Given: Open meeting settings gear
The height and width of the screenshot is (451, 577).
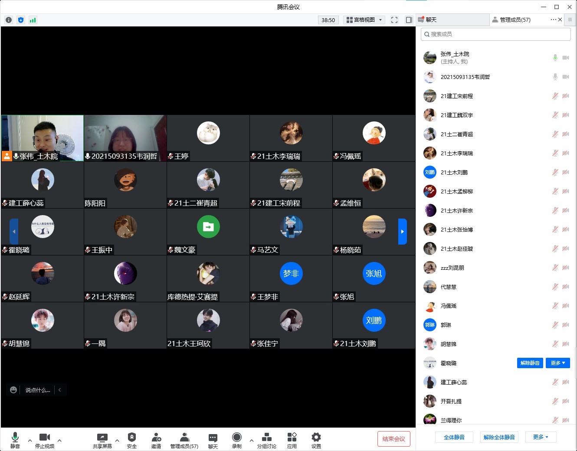Looking at the screenshot, I should (x=316, y=440).
